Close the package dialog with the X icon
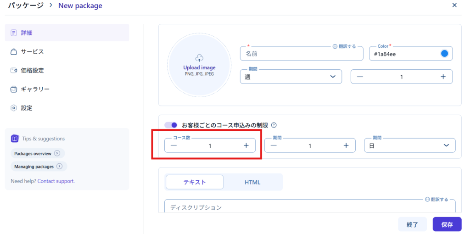Image resolution: width=470 pixels, height=234 pixels. click(454, 6)
